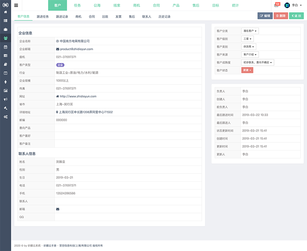The width and height of the screenshot is (307, 251).
Task: Change customer level via 三星 dropdown
Action: 248,39
